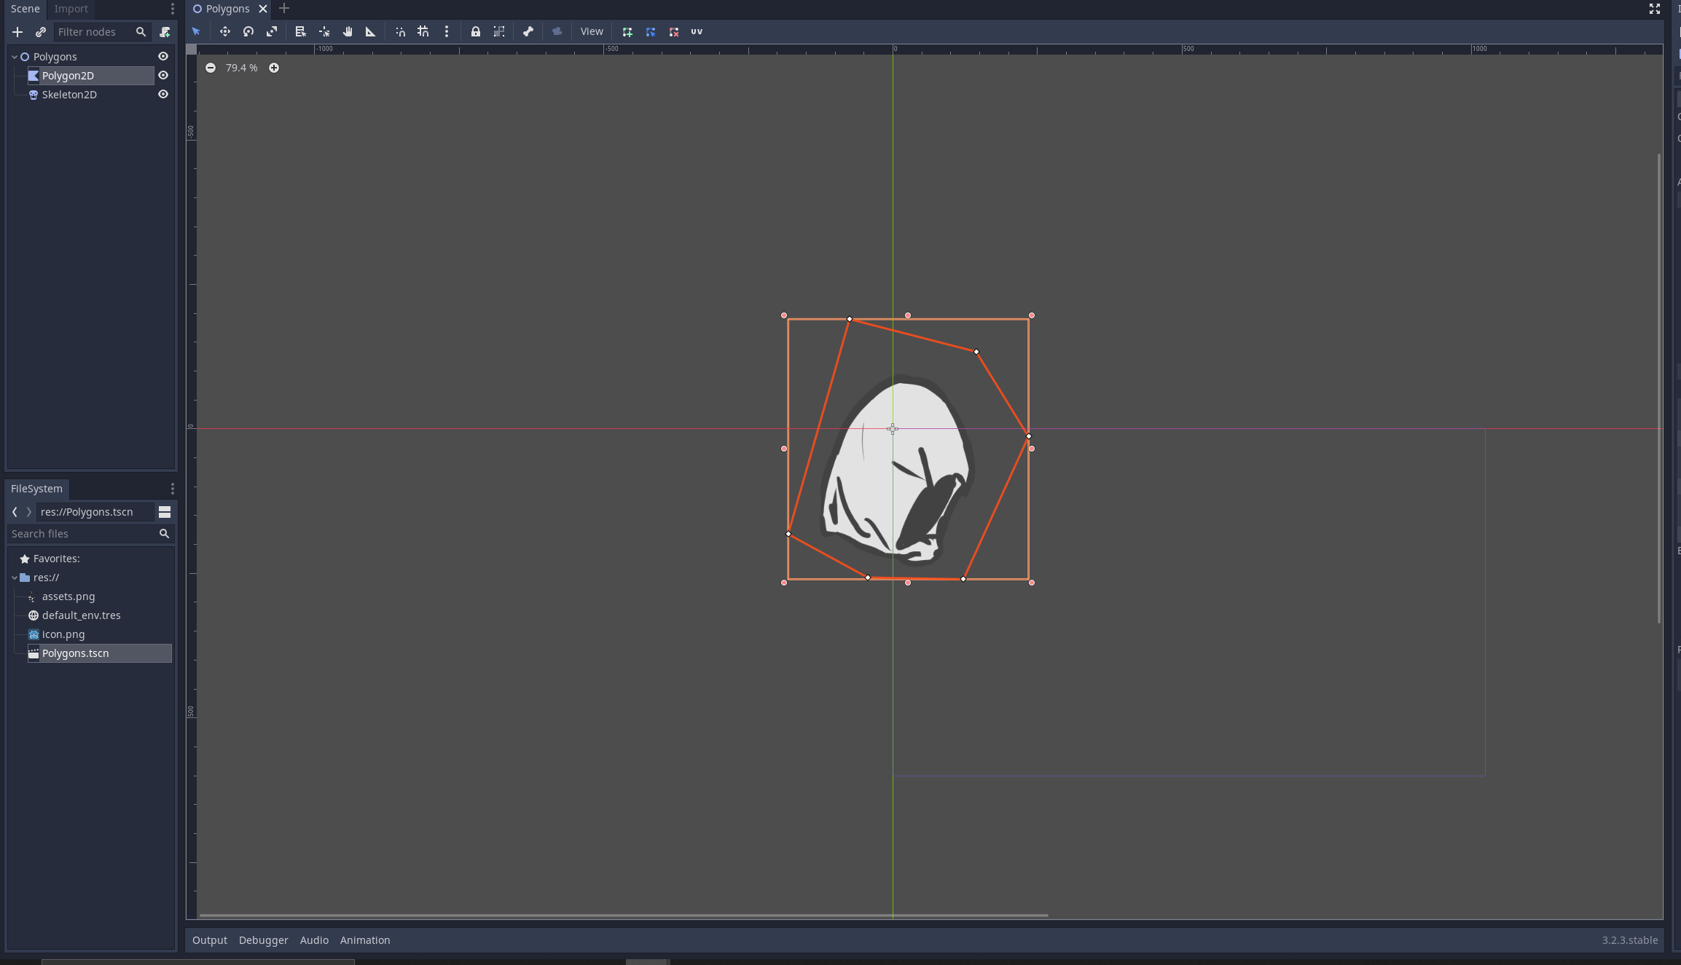Hide the Polygon2D node

pyautogui.click(x=162, y=75)
